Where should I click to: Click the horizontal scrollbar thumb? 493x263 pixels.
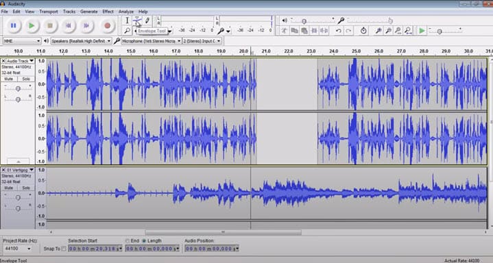tap(223, 232)
